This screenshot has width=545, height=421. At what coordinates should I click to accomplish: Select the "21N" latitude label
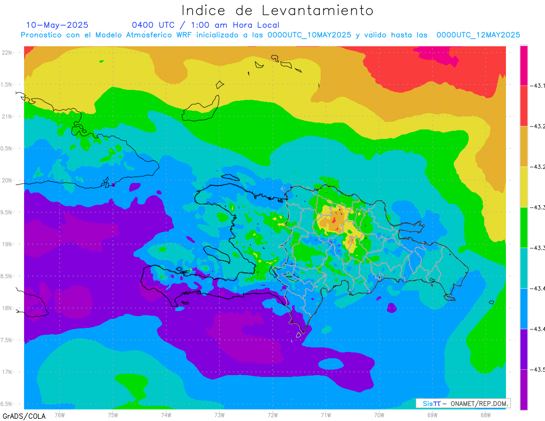(7, 116)
